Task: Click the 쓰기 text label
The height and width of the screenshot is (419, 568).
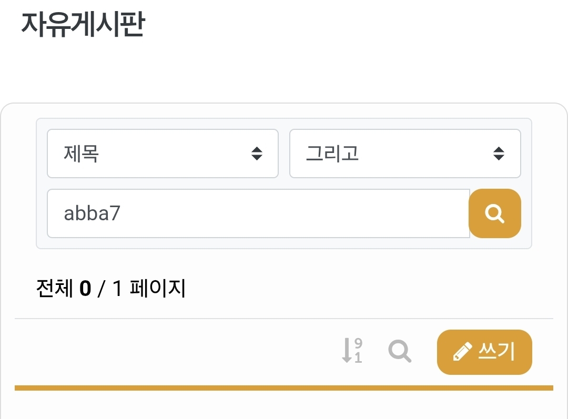Action: (496, 351)
